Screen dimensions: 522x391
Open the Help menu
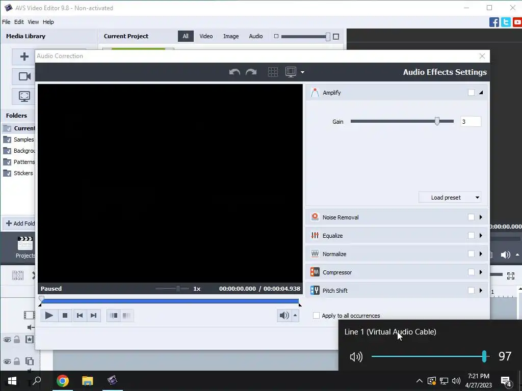48,22
